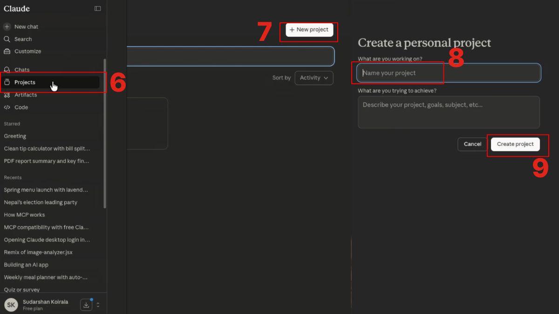The height and width of the screenshot is (314, 559).
Task: Click the plus icon beside New chat
Action: pos(7,27)
